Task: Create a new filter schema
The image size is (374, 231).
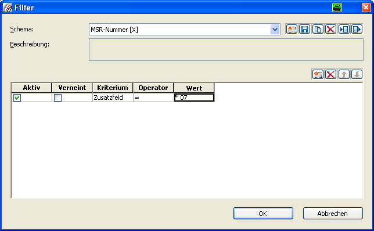Action: 292,30
